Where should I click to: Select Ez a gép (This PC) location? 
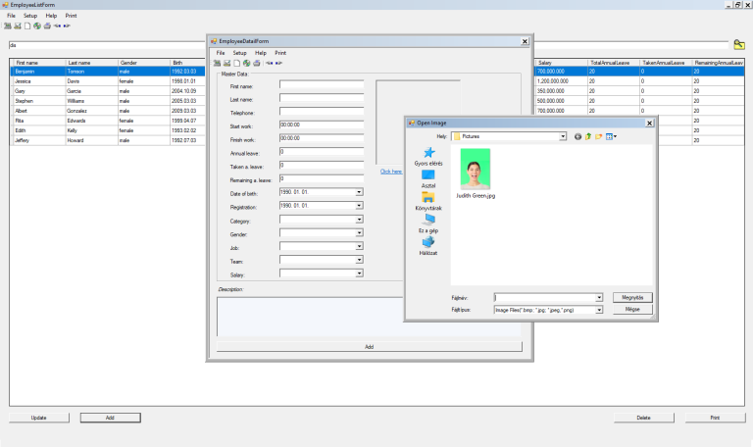point(428,223)
